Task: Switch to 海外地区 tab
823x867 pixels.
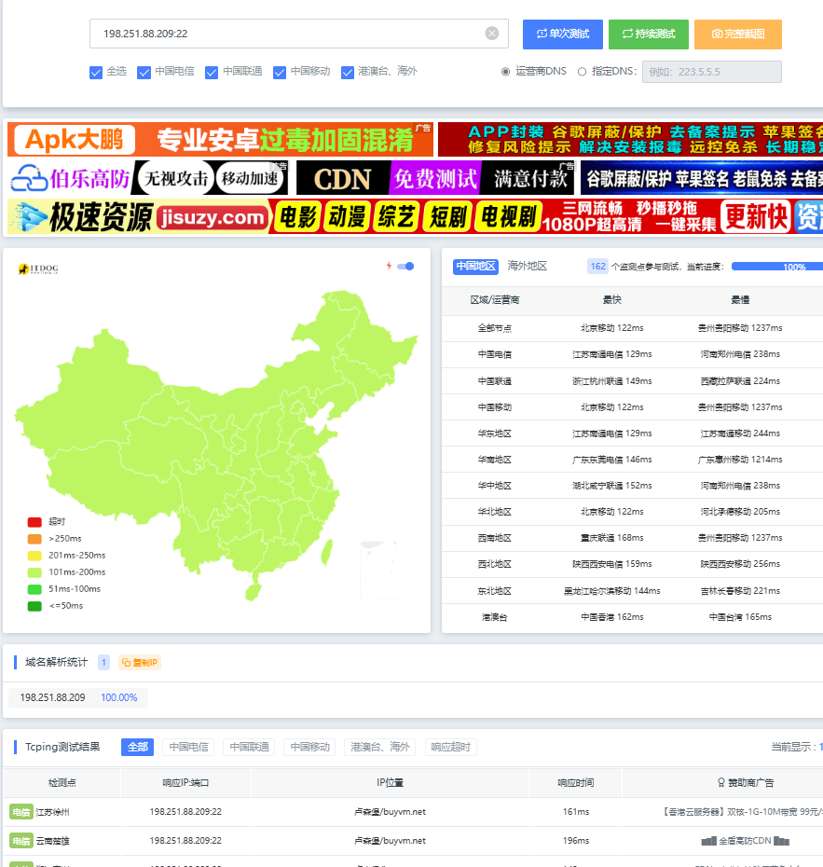Action: coord(528,267)
